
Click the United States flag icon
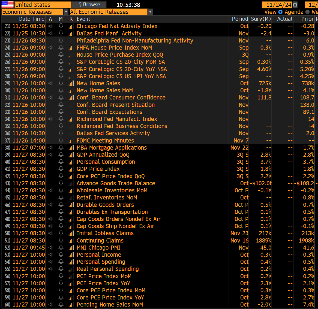coord(8,4)
